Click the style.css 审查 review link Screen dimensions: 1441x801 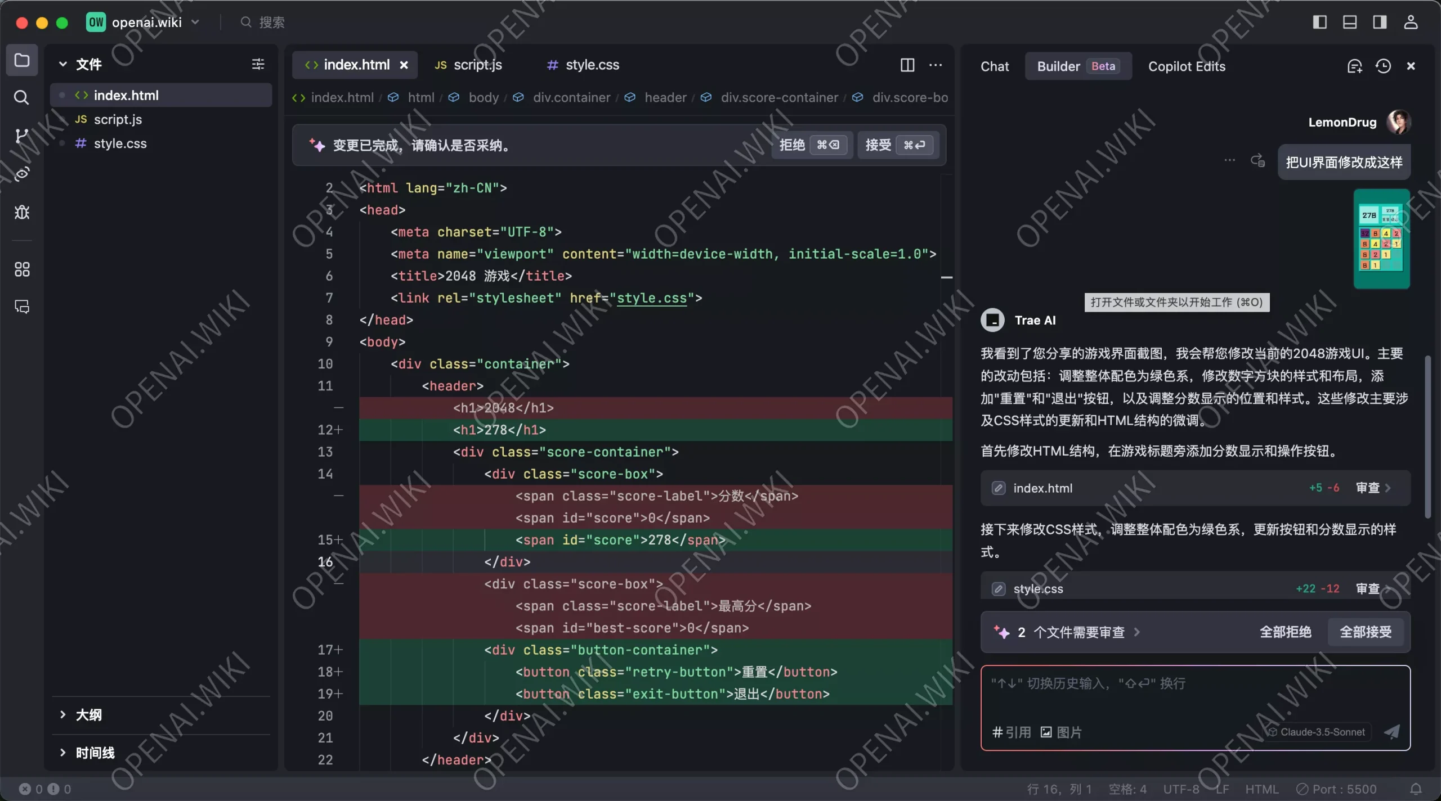[1373, 589]
